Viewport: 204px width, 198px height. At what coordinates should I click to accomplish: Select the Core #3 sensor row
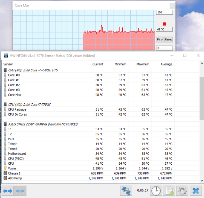(x=101, y=90)
